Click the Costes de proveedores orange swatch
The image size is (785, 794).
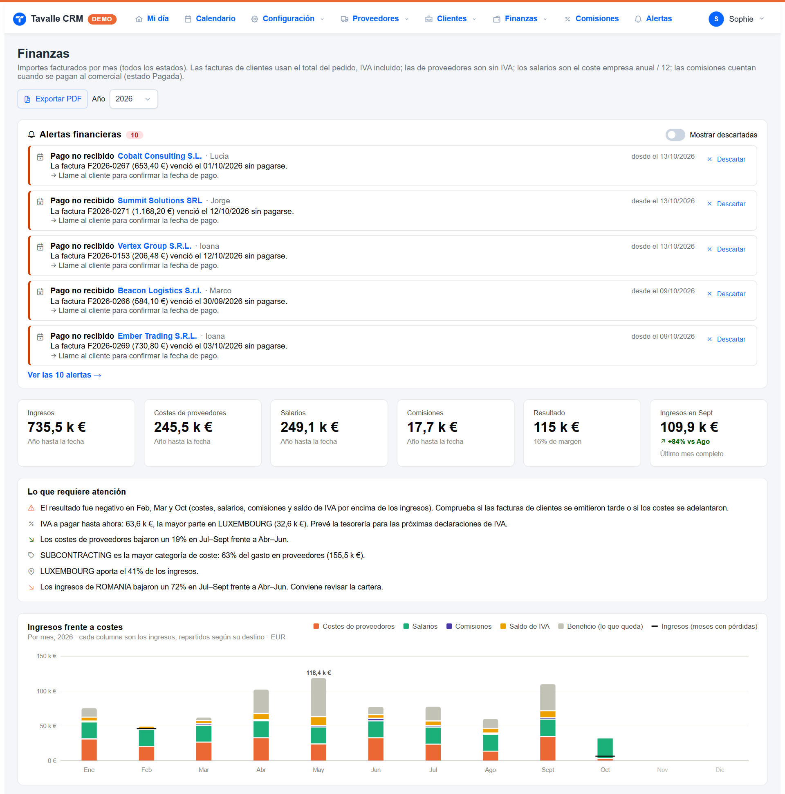pyautogui.click(x=316, y=626)
